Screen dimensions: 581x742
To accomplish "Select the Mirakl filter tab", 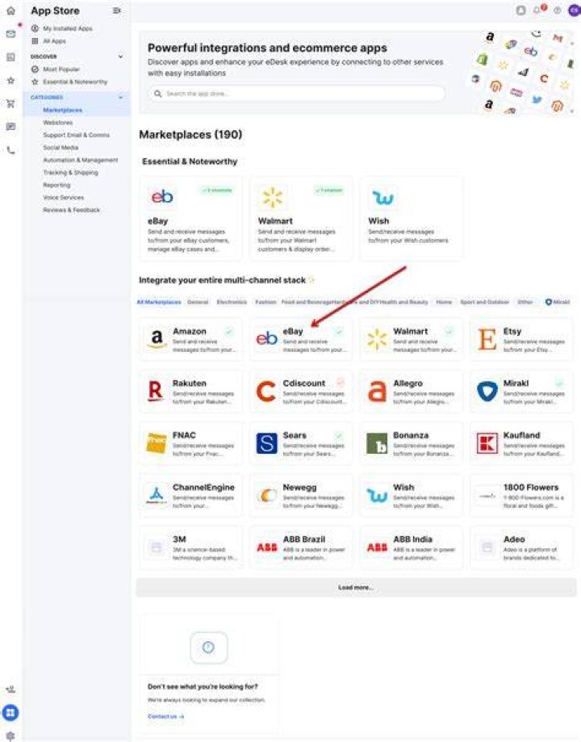I will coord(558,302).
